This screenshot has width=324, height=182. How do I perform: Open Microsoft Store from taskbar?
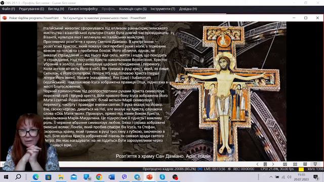point(48,177)
